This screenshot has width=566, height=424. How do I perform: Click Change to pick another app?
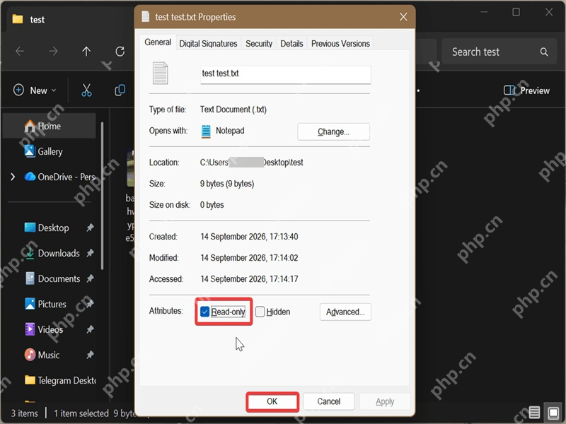tap(333, 131)
